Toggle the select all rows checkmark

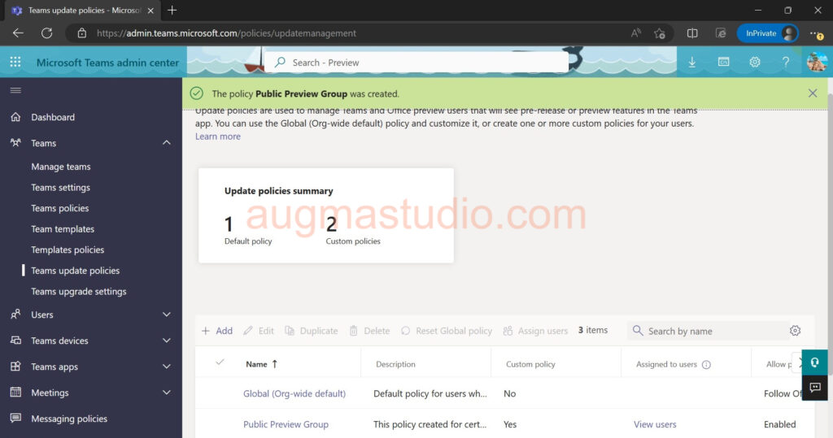tap(220, 362)
